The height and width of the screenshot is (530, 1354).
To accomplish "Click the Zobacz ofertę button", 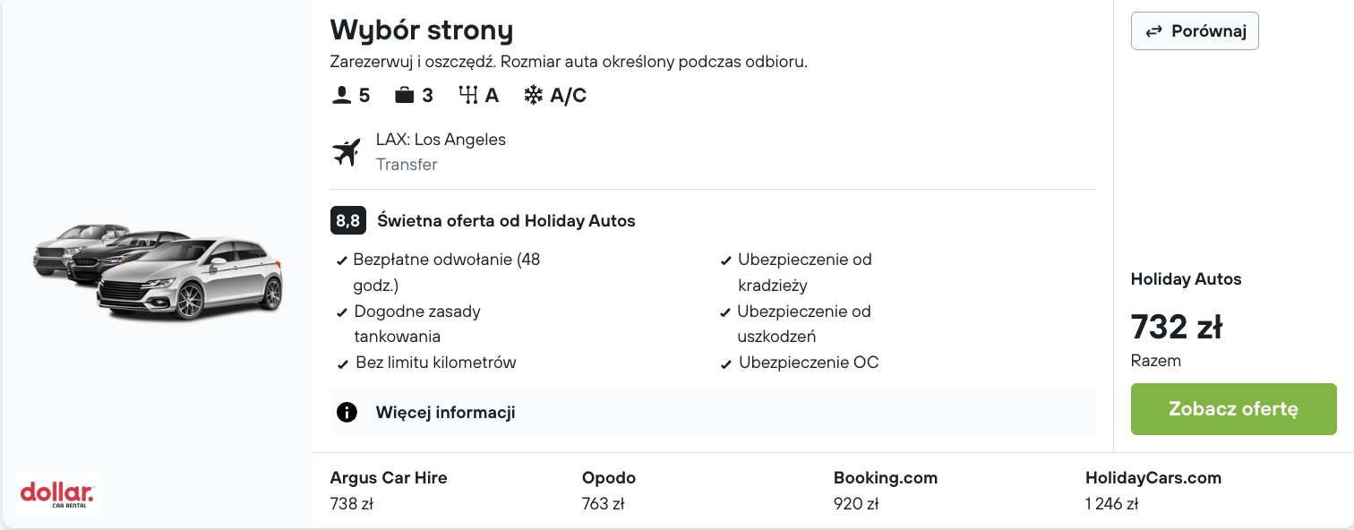I will [x=1233, y=409].
